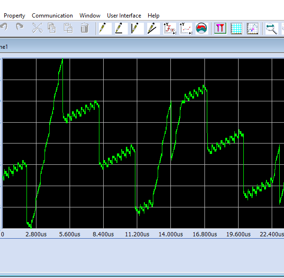284x278 pixels.
Task: Click the graph with curve icon
Action: pos(252,28)
